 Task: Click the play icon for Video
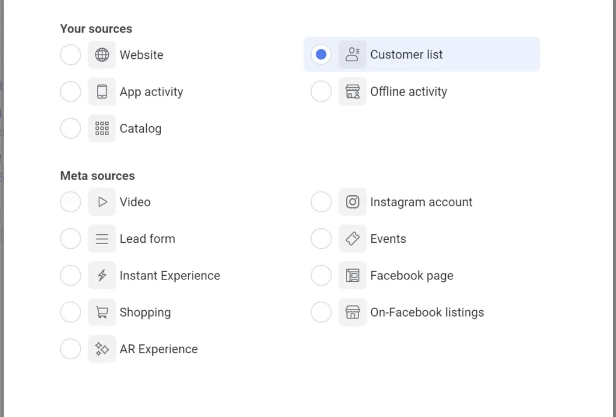102,202
